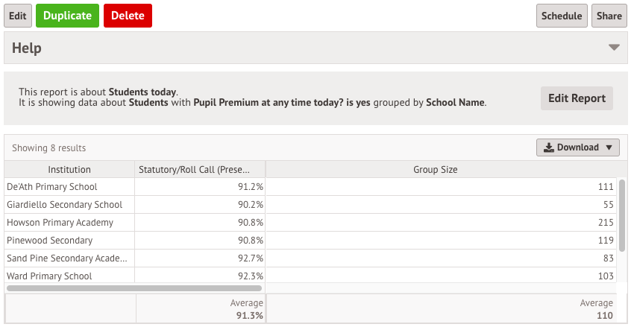Duplicate this report with the green button
The width and height of the screenshot is (634, 327).
(68, 16)
